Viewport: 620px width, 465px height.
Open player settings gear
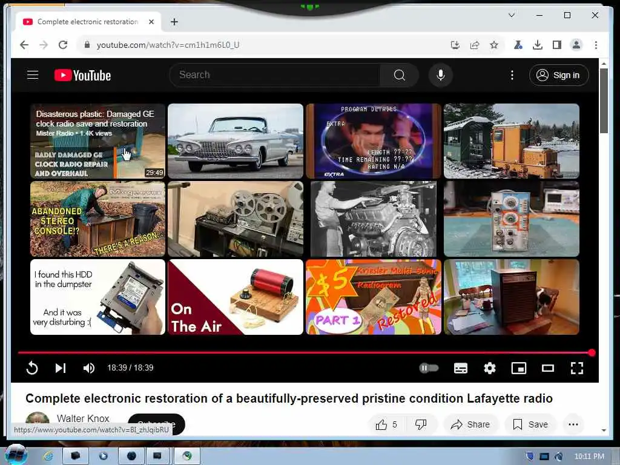(x=489, y=368)
